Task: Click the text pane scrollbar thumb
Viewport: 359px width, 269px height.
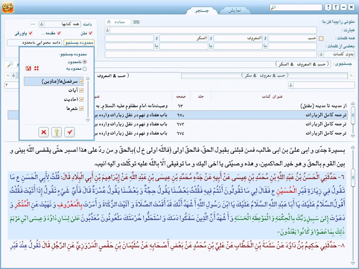Action: (353, 177)
